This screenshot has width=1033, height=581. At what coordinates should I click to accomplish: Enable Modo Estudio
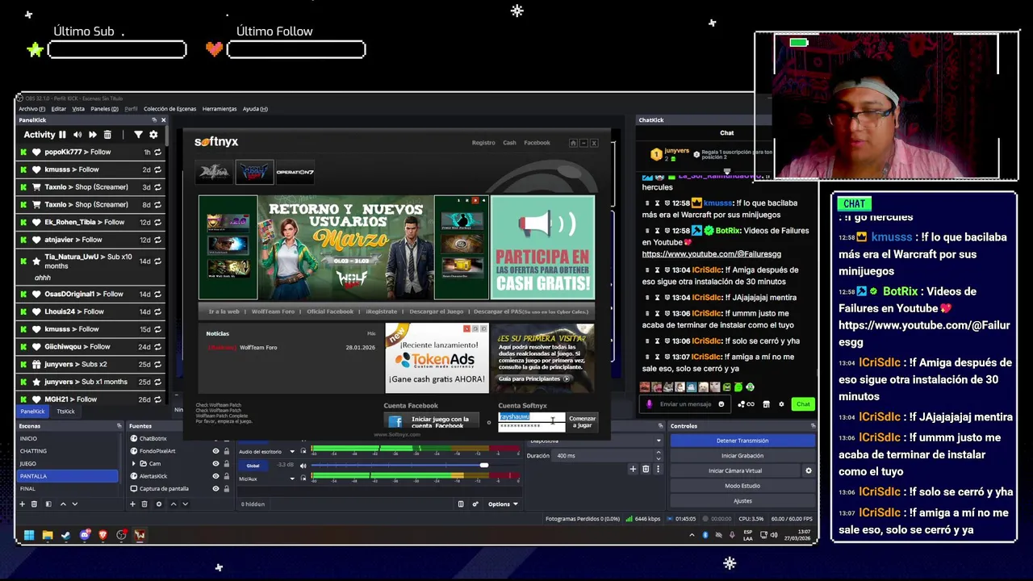[742, 486]
